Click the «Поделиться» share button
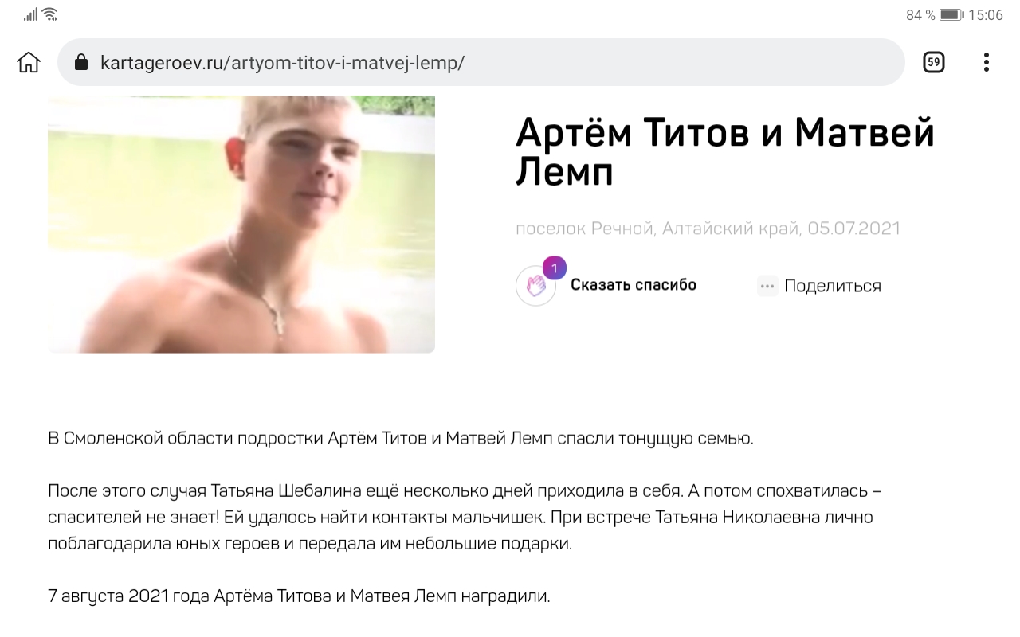The image size is (1020, 637). click(x=833, y=286)
